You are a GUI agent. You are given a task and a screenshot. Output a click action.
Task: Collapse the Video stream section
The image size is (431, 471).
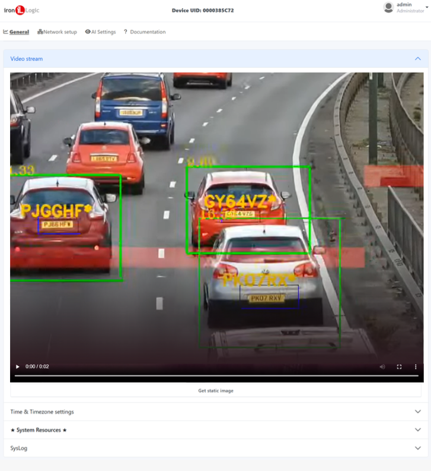[418, 59]
